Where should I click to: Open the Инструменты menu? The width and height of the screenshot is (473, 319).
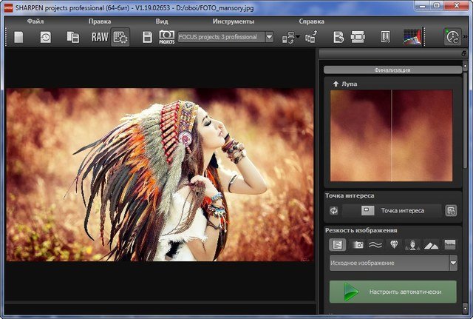pos(232,21)
